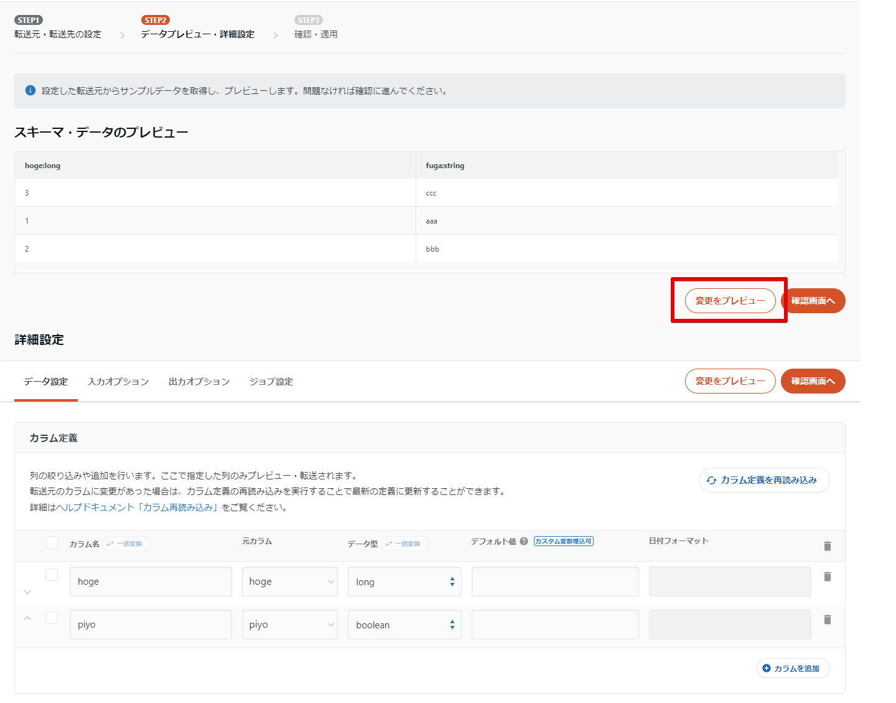The height and width of the screenshot is (703, 896).
Task: Open the boolean data type dropdown
Action: click(x=404, y=625)
